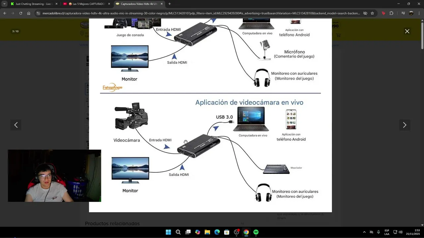Close the Las 5 Mejores tab
The image size is (424, 238).
(109, 4)
